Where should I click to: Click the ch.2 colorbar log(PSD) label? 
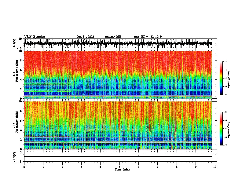coord(229,130)
